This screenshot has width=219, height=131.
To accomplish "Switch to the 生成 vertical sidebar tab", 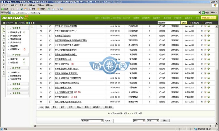I will click(x=4, y=44).
